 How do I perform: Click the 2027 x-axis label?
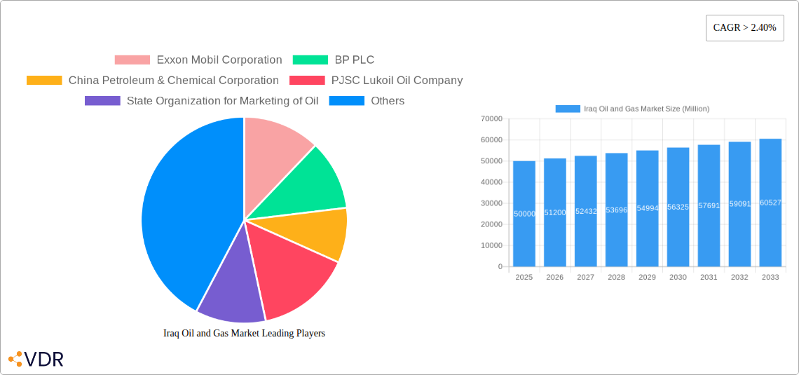(x=585, y=277)
